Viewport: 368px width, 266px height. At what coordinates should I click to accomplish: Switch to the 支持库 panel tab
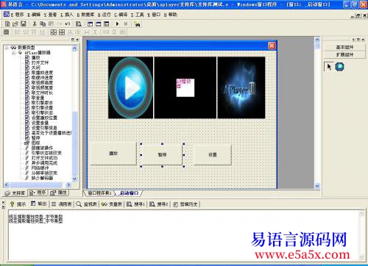point(15,193)
